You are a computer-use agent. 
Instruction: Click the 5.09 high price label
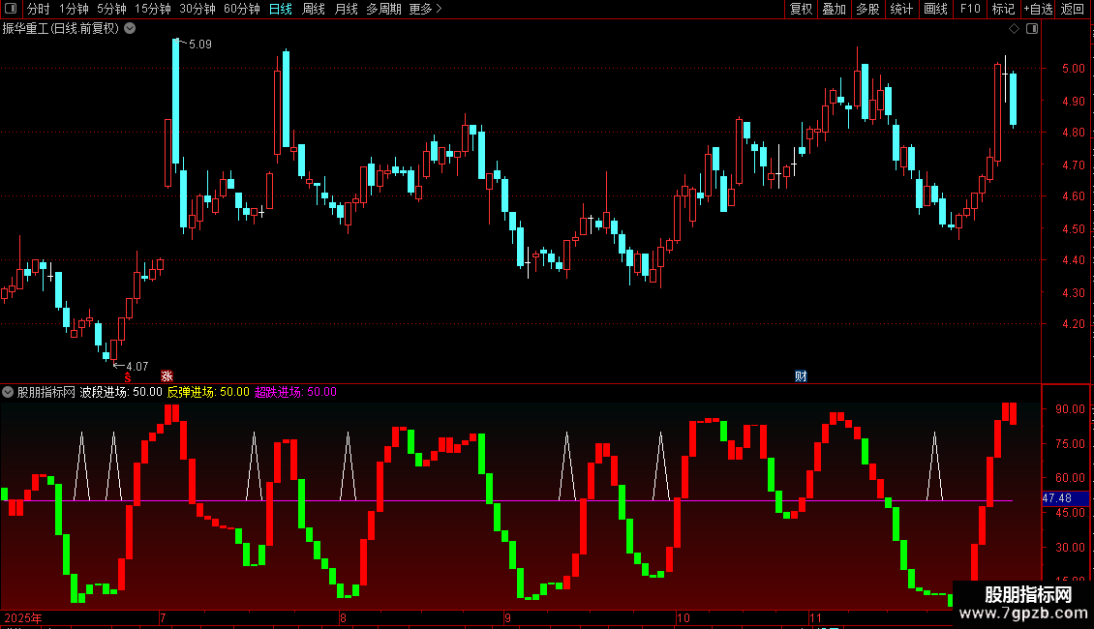200,44
